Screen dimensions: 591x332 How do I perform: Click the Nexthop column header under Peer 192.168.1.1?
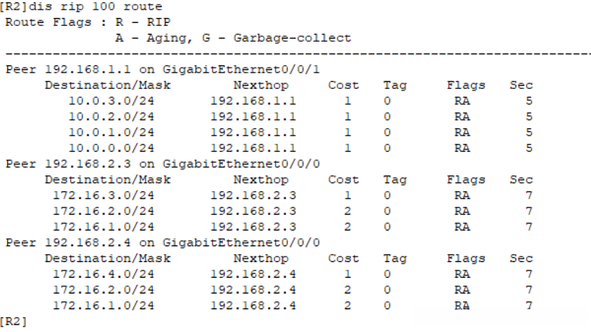coord(261,85)
